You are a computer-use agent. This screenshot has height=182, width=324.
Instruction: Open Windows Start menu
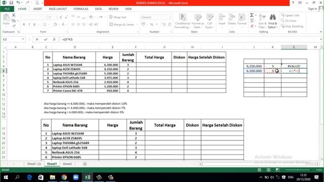[x=6, y=177]
